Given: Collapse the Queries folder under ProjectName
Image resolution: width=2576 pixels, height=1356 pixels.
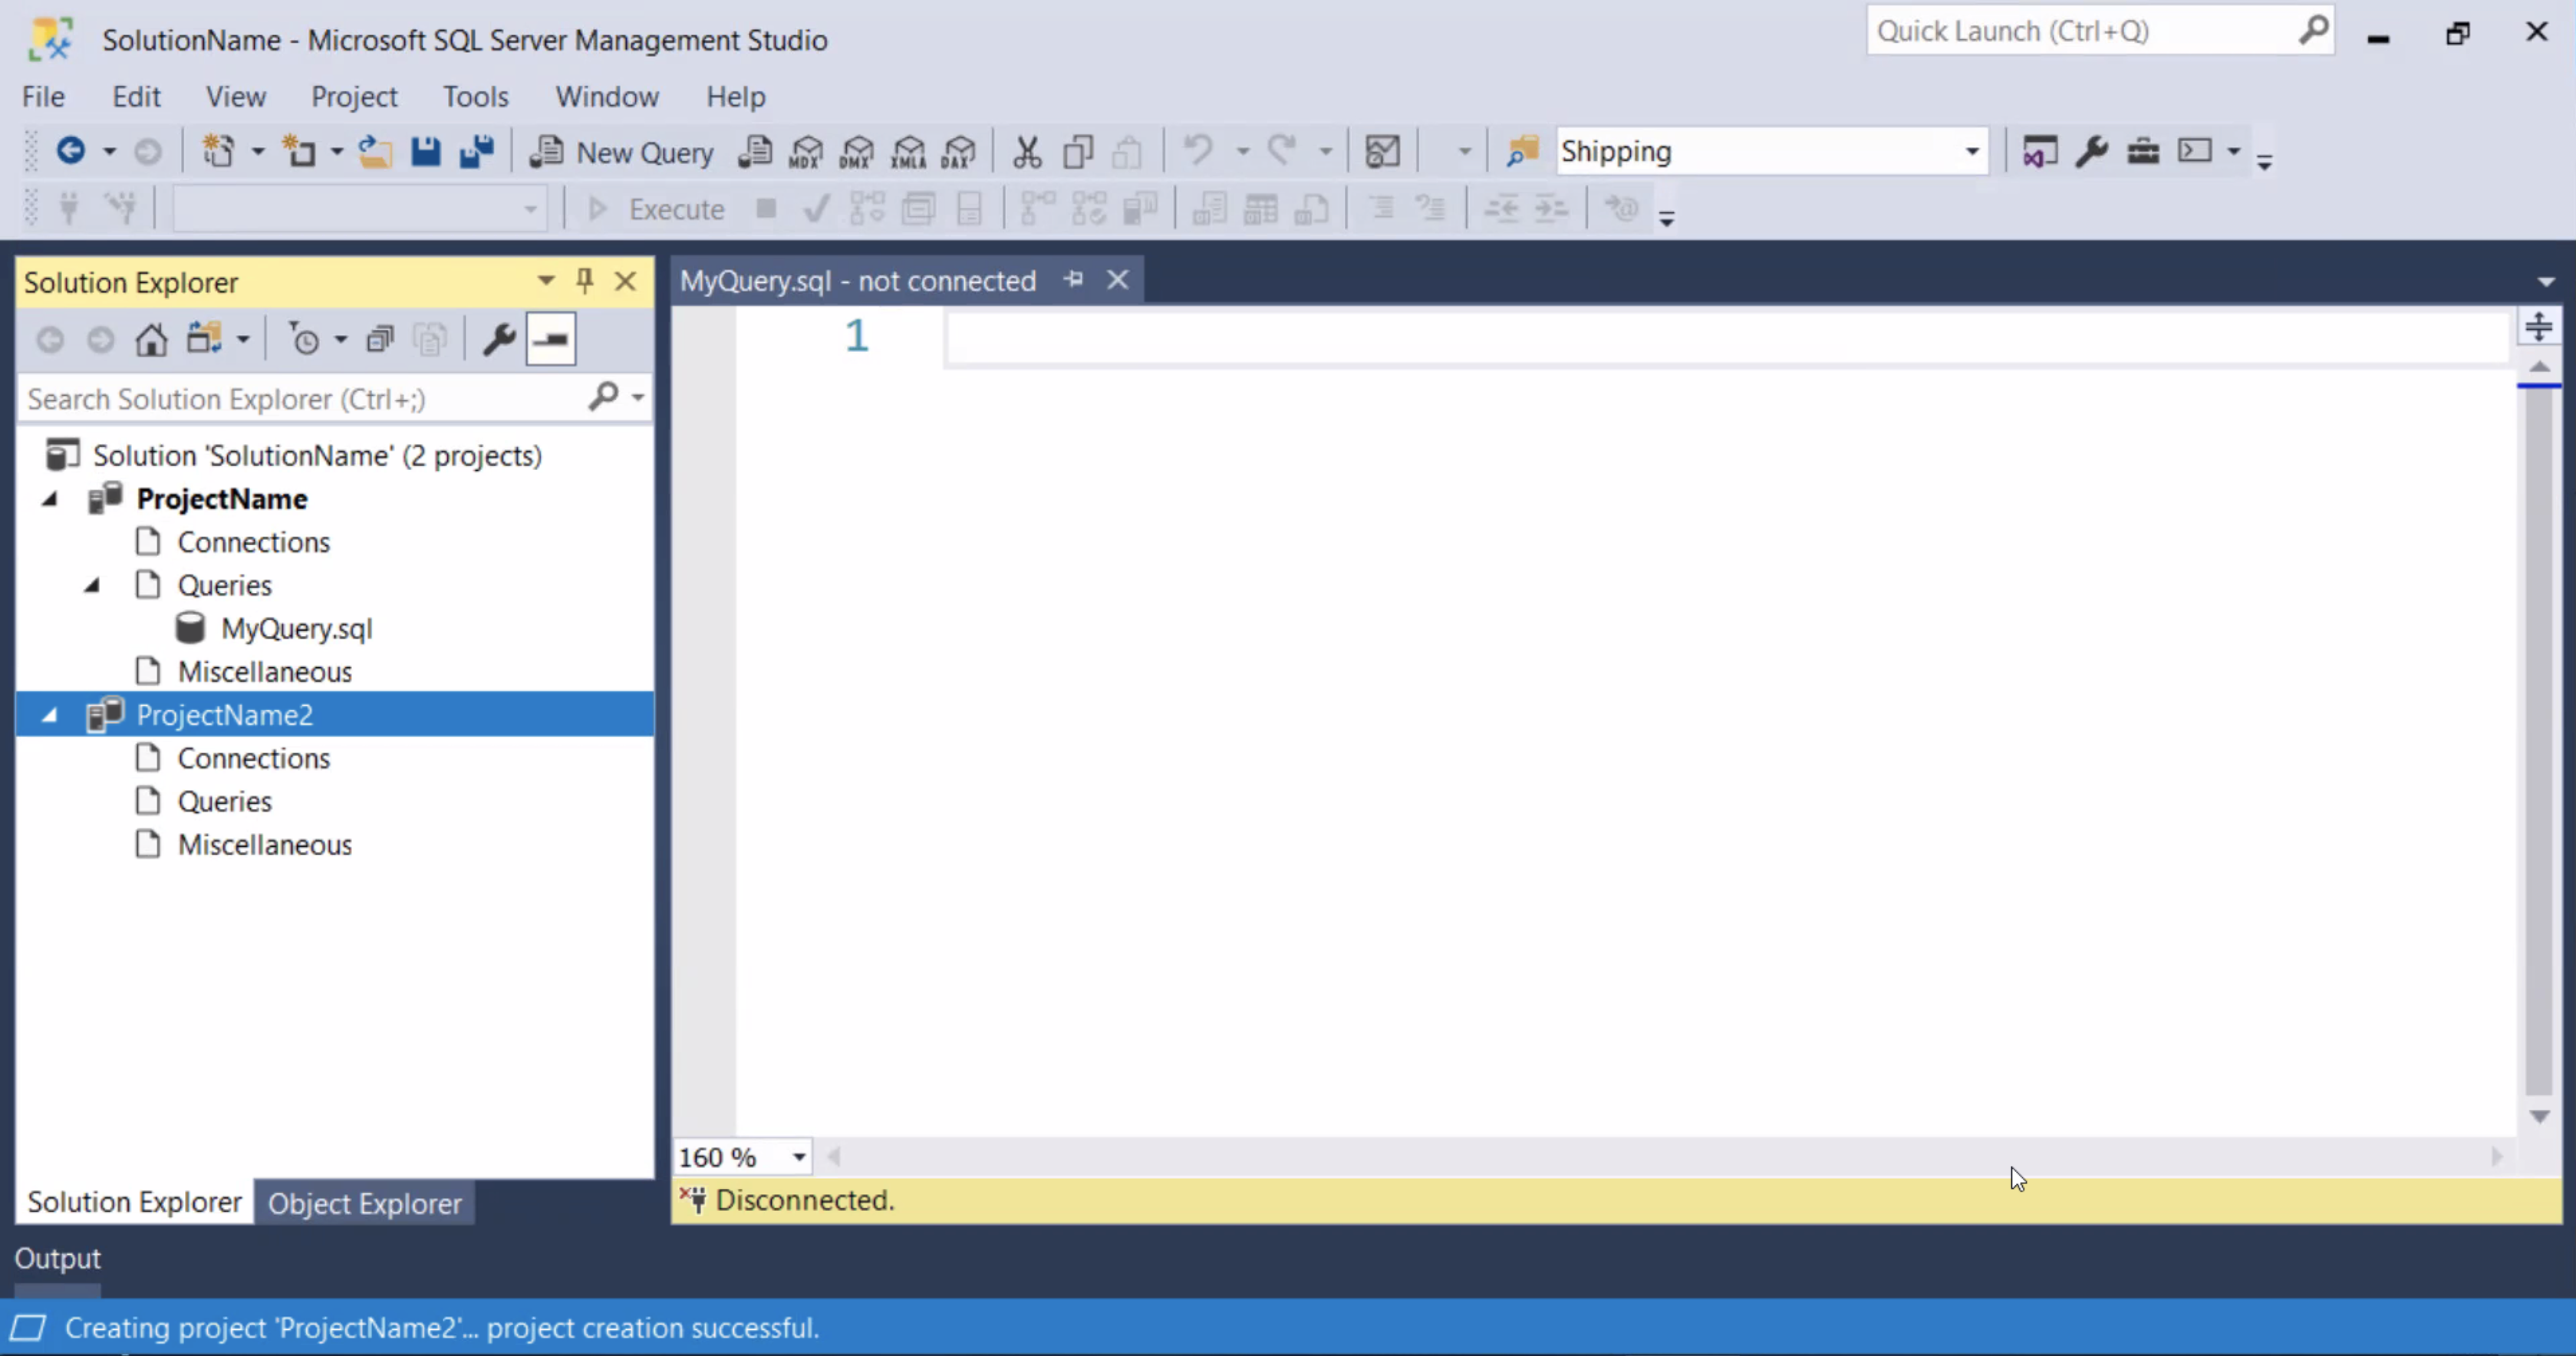Looking at the screenshot, I should 92,585.
